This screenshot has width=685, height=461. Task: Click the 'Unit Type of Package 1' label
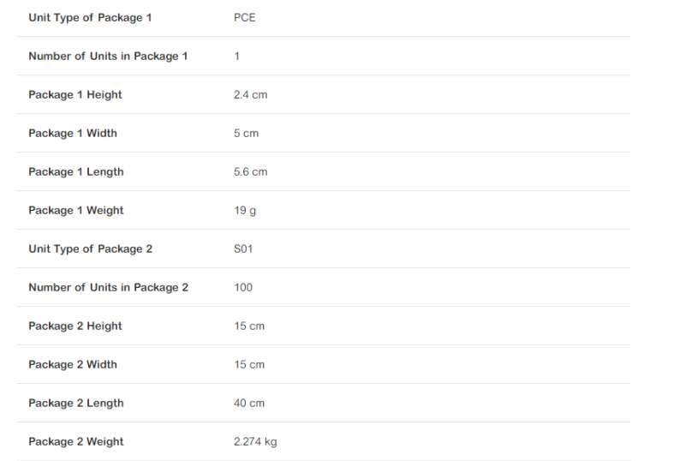(x=90, y=17)
